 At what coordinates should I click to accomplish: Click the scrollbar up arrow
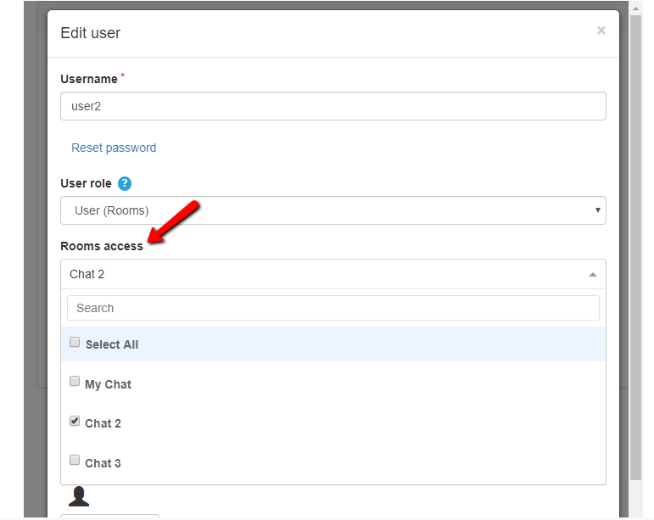635,6
